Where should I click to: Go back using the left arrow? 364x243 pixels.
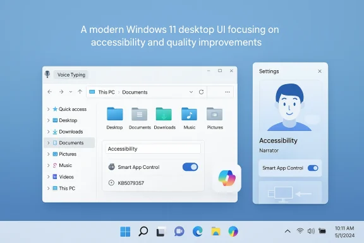point(50,92)
